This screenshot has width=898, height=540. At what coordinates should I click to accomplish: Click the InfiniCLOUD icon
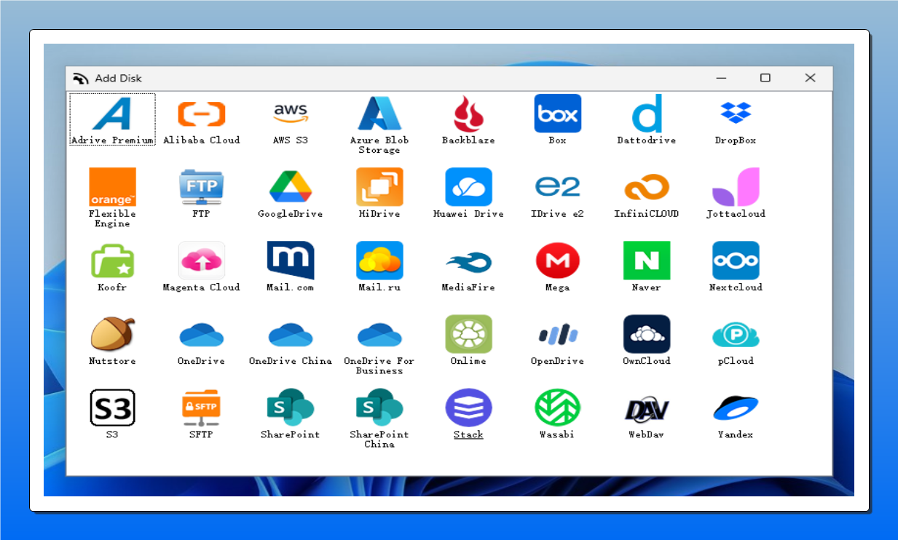click(647, 188)
